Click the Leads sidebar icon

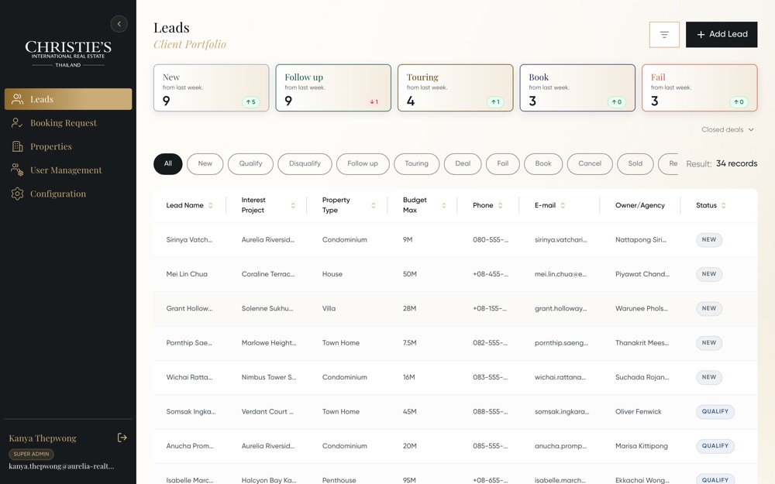17,99
